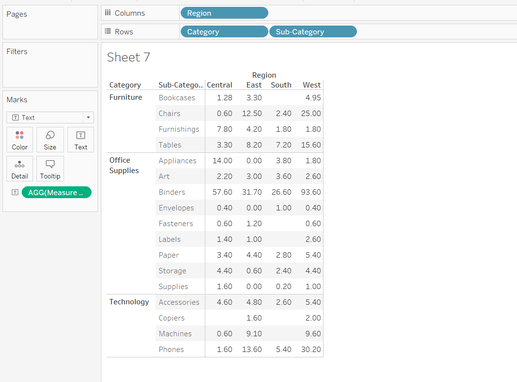Click the Pages shelf label
This screenshot has height=382, width=517.
coord(17,14)
